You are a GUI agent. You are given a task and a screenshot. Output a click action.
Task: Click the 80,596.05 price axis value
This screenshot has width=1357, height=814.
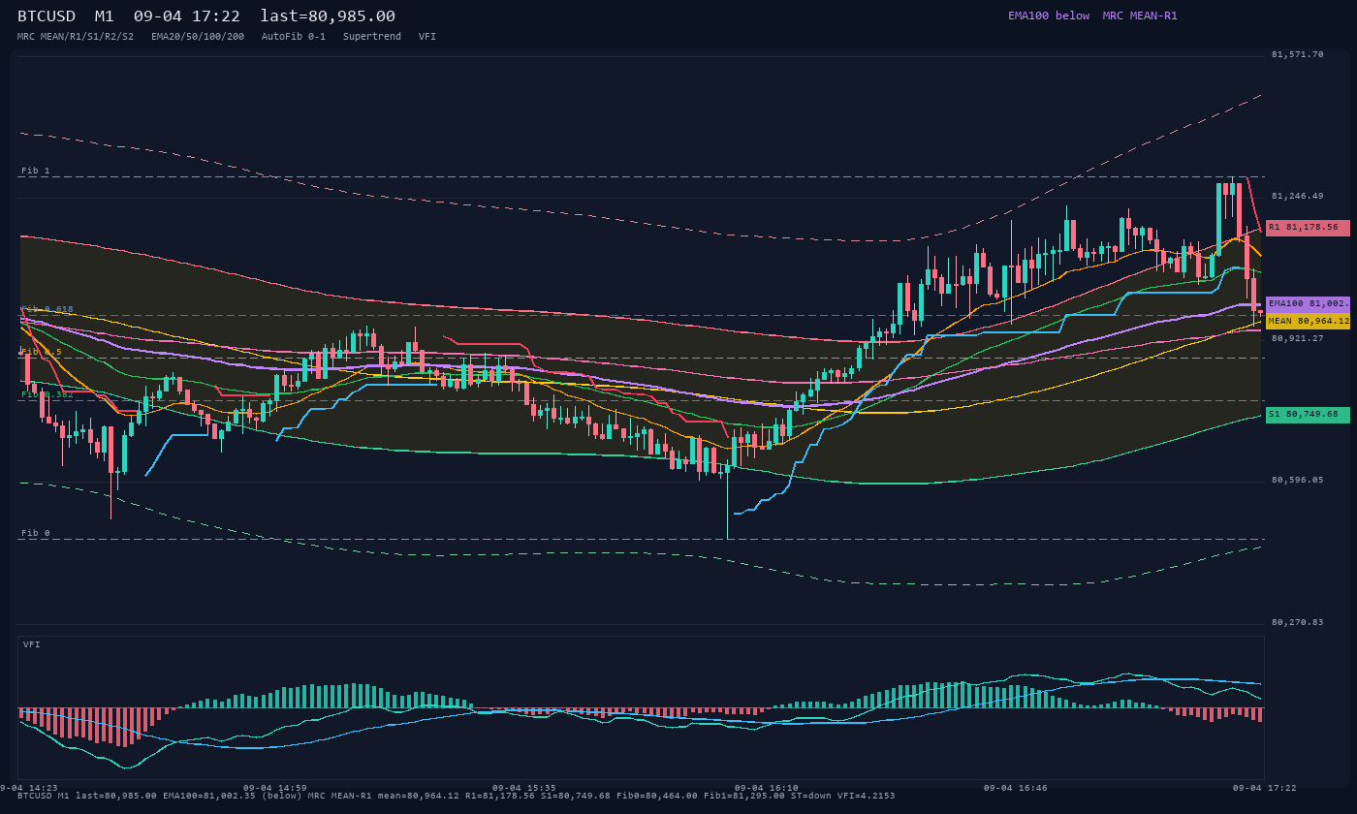coord(1297,480)
